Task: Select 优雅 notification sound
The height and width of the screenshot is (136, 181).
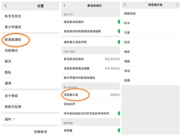Action: [x=150, y=80]
